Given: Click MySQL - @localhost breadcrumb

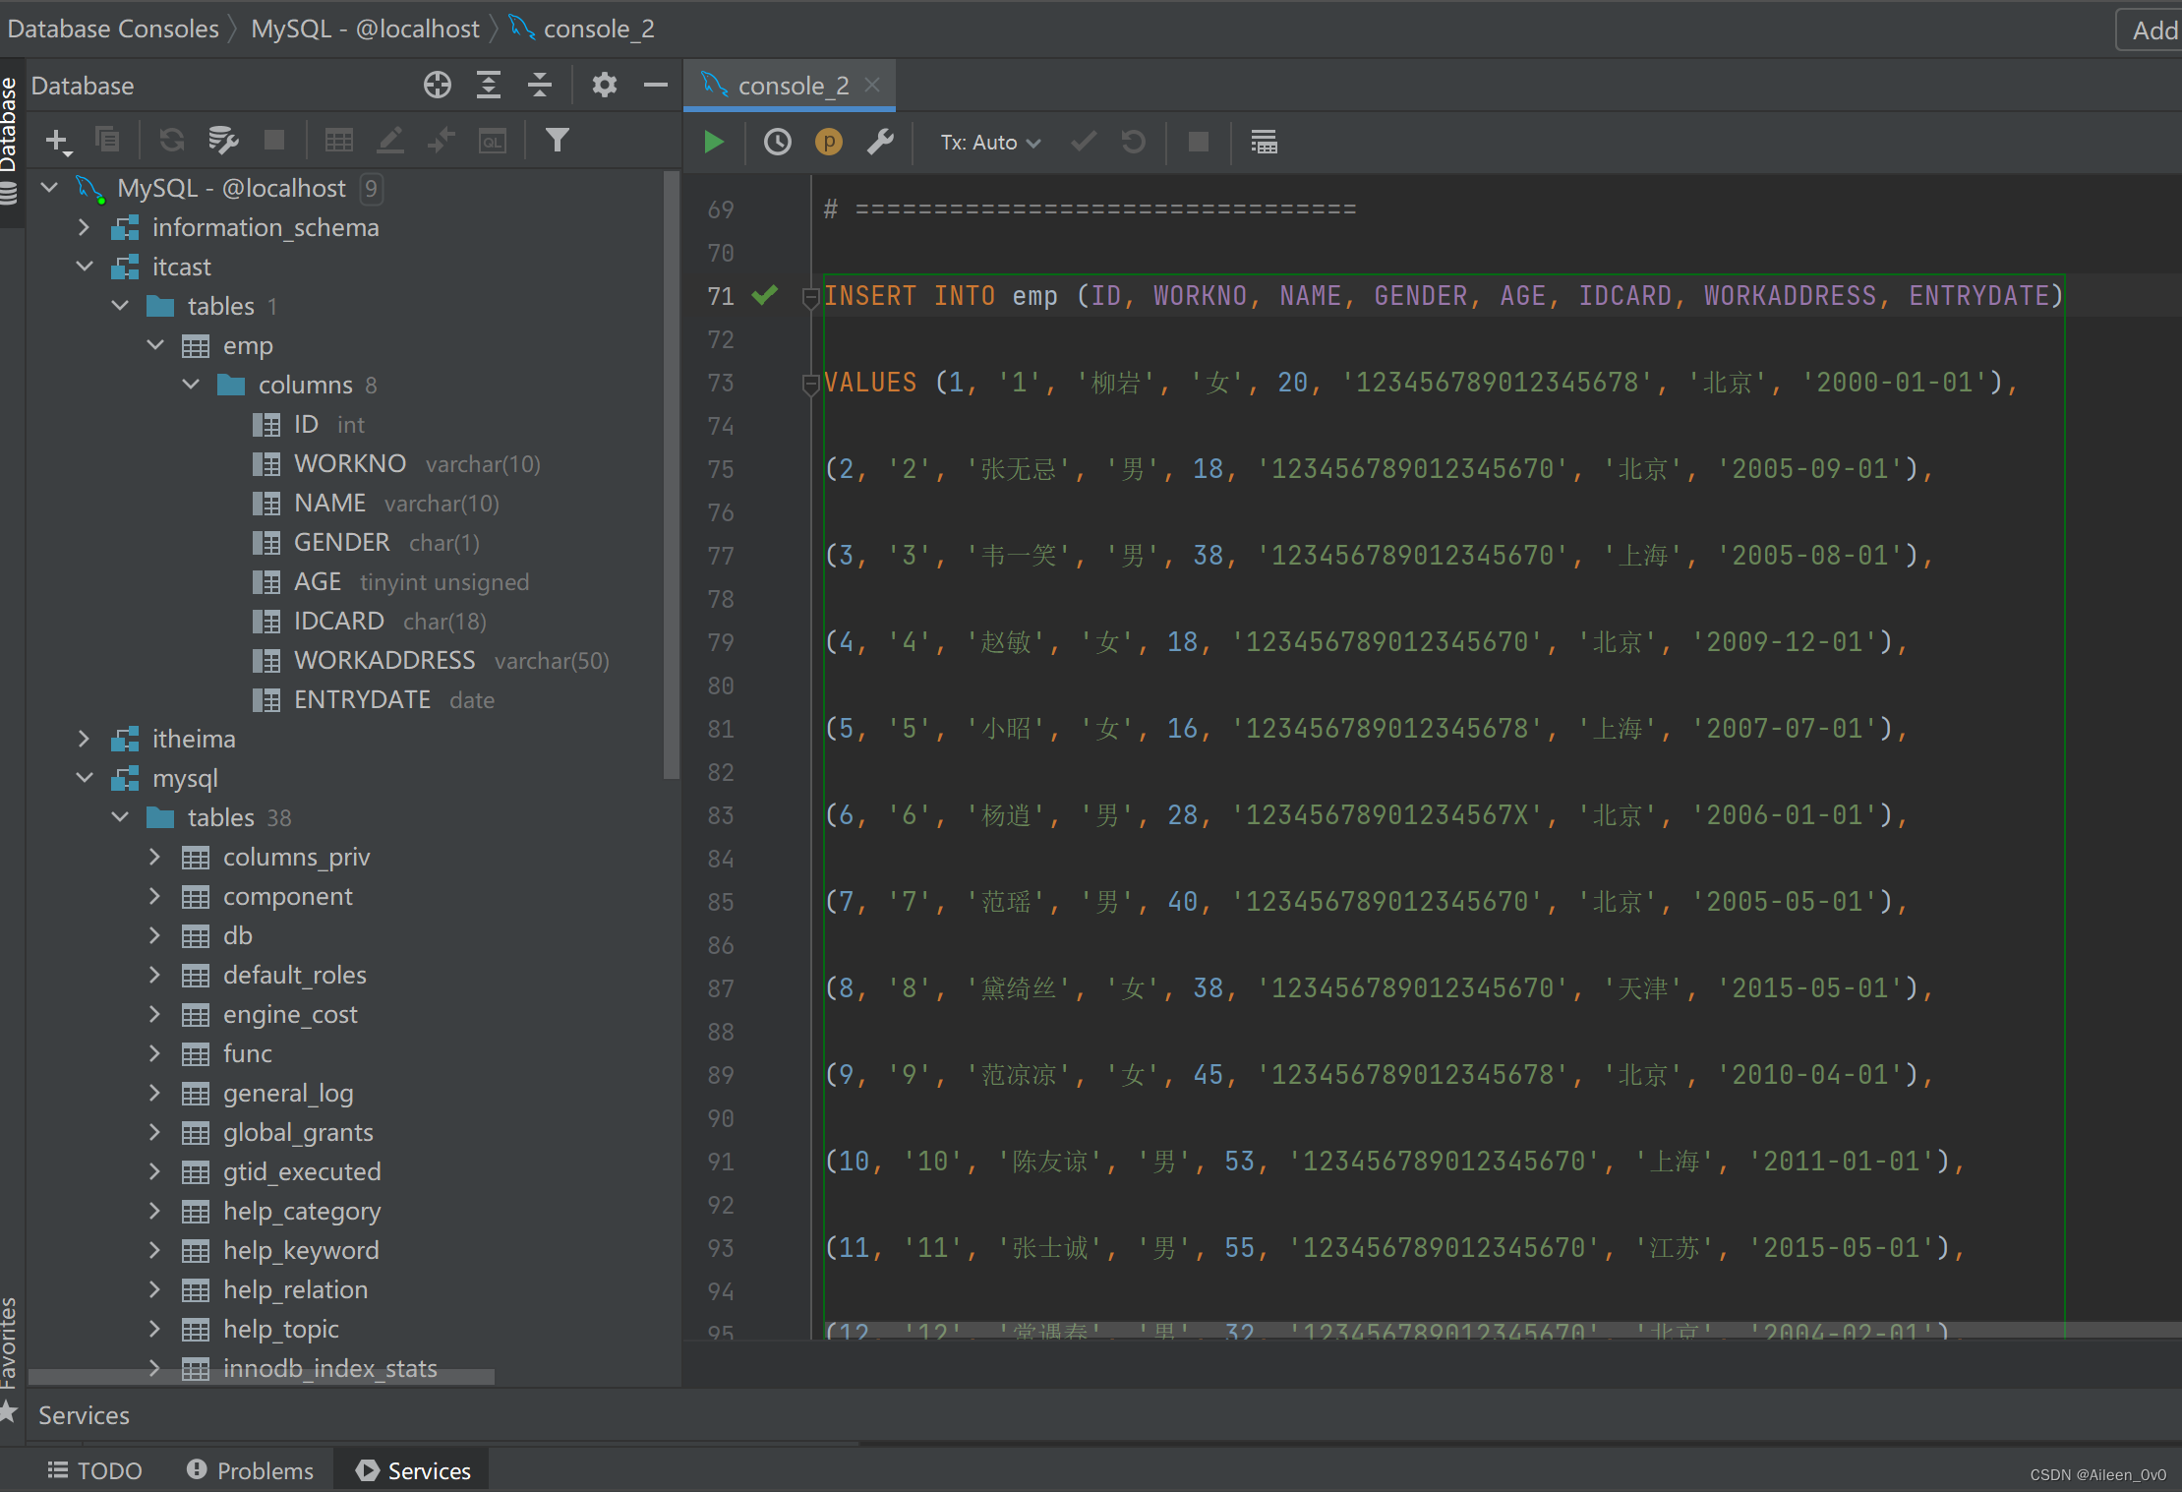Looking at the screenshot, I should point(365,29).
